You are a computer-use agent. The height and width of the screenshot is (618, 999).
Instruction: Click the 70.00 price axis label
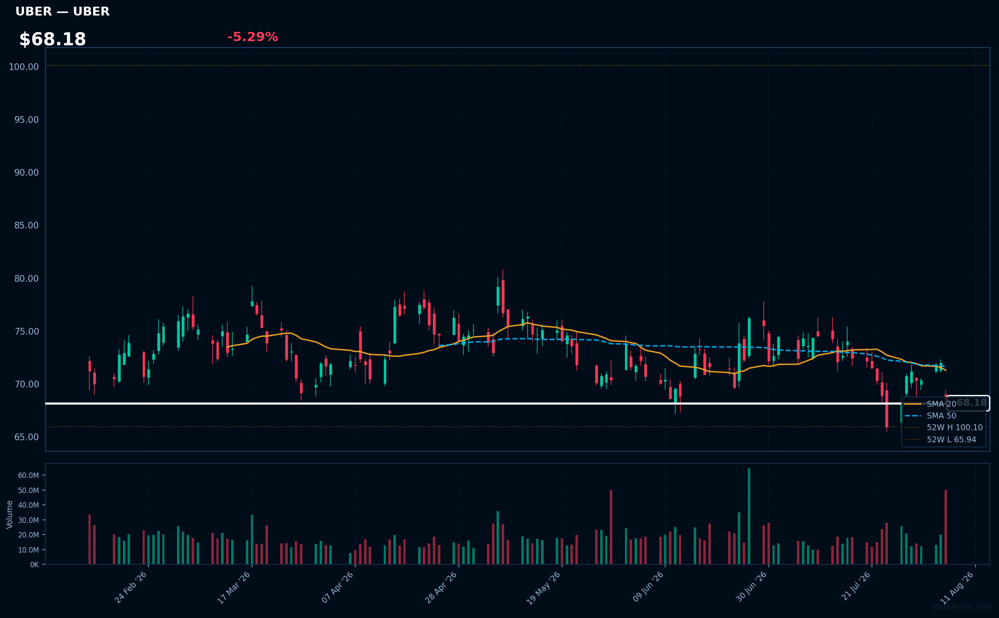[26, 384]
